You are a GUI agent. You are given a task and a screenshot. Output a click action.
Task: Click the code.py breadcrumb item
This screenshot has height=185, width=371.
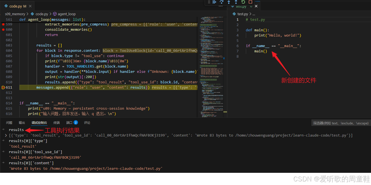(42, 14)
